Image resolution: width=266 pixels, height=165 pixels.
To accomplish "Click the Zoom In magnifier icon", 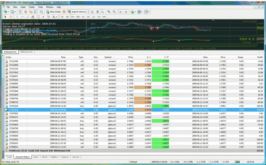I will (x=109, y=12).
